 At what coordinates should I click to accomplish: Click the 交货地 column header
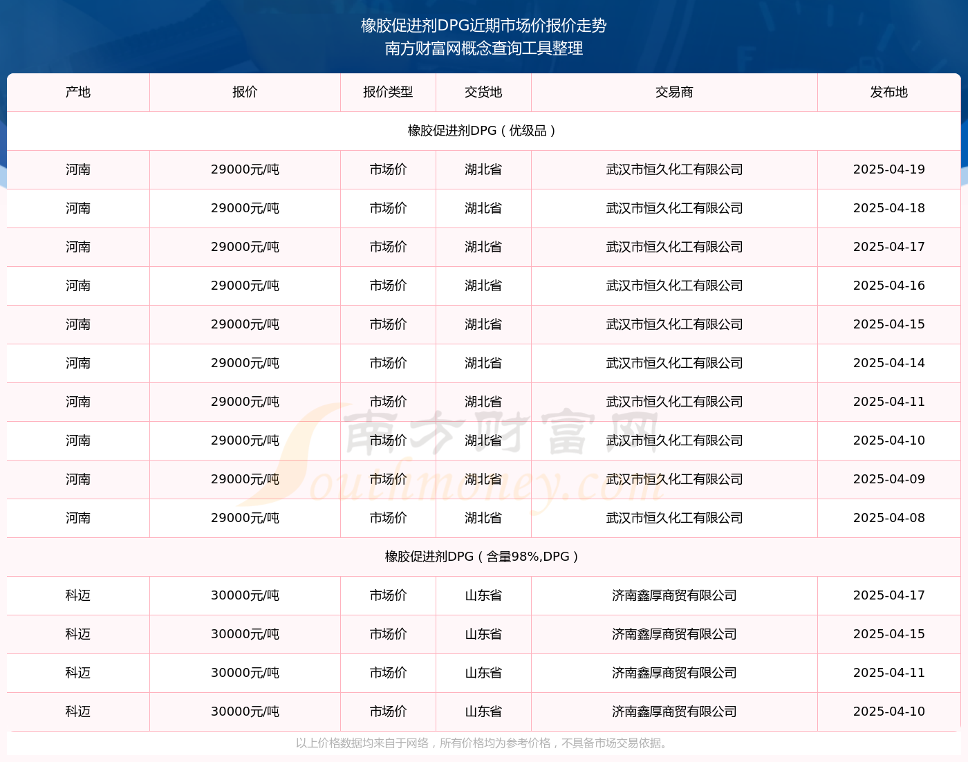tap(483, 92)
